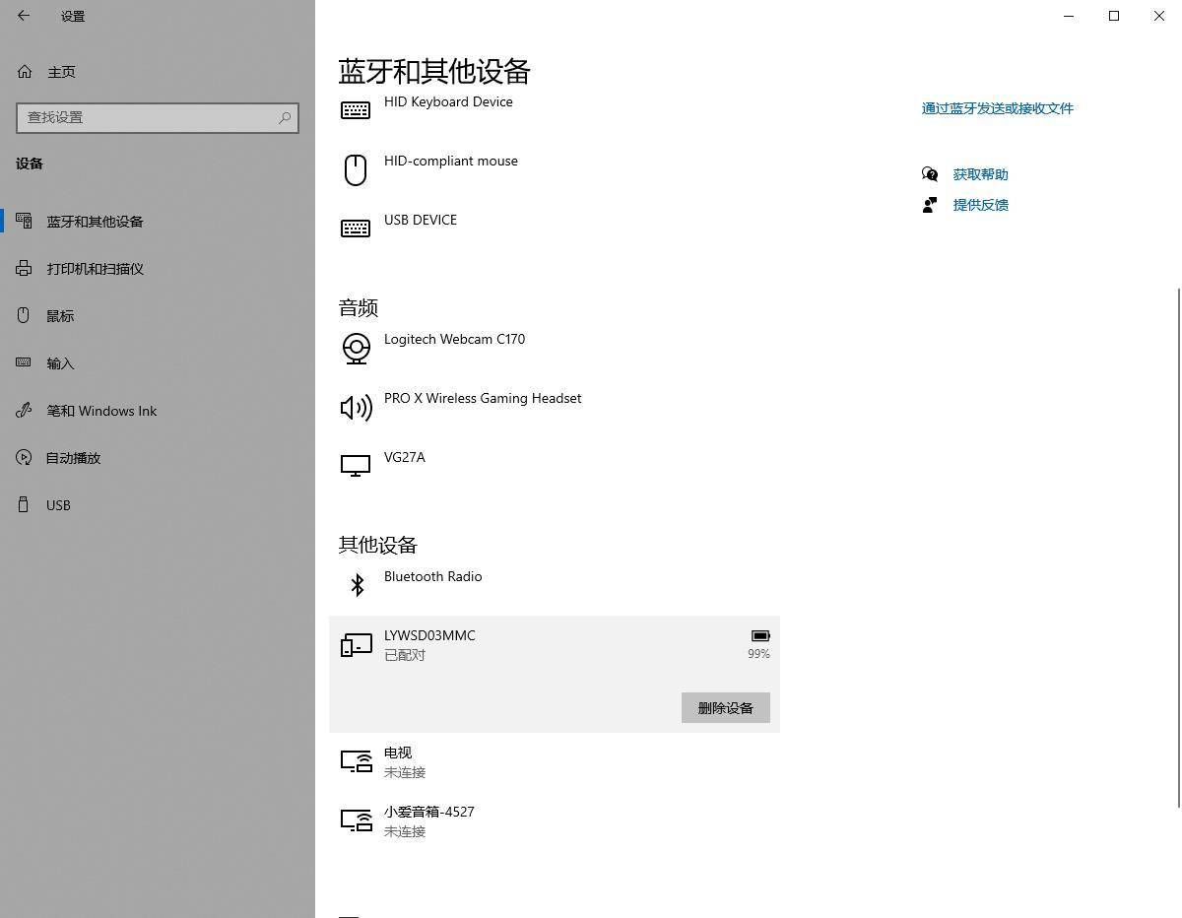
Task: Switch to the 鼠标 settings section
Action: click(x=59, y=315)
